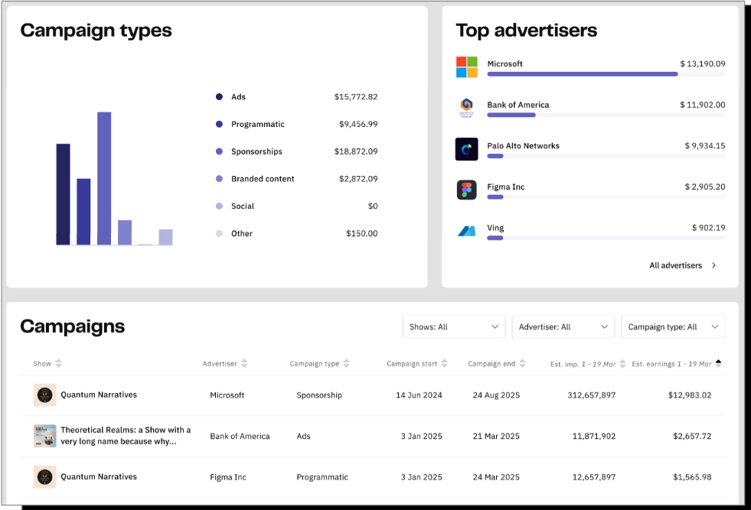This screenshot has width=751, height=510.
Task: Click the Ads legend color dot
Action: point(220,96)
